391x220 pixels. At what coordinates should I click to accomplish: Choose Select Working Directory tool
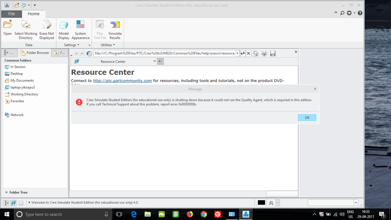pyautogui.click(x=26, y=30)
